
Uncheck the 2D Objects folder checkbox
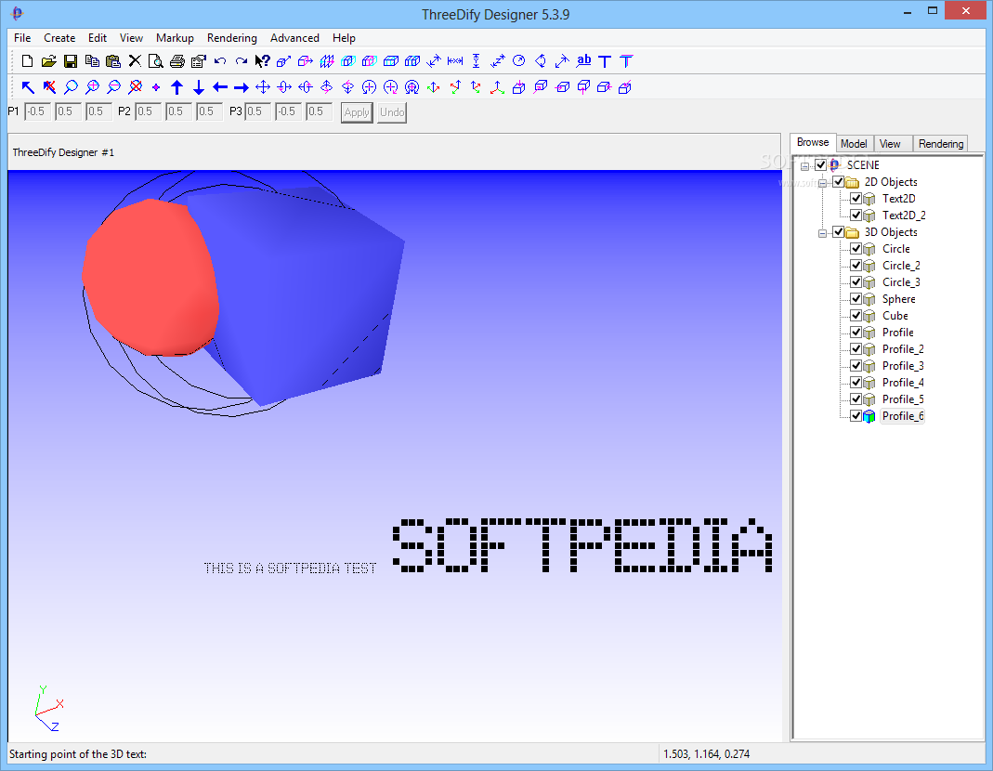coord(839,182)
